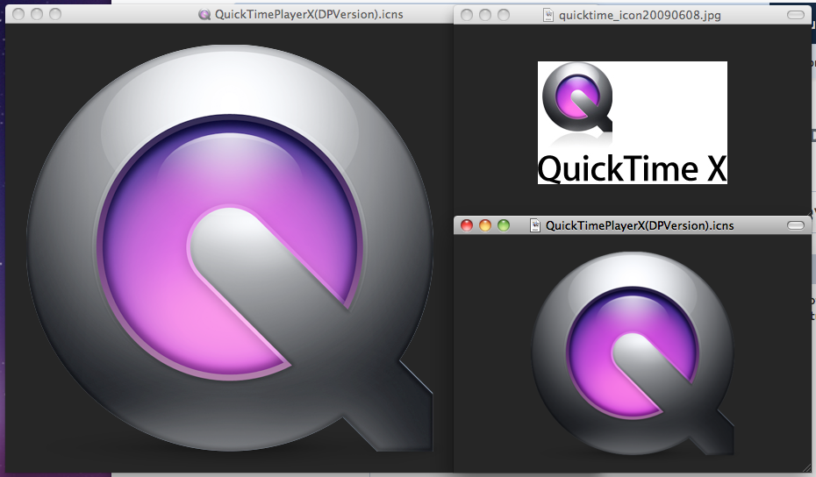The width and height of the screenshot is (816, 477).
Task: Click the smaller QuickTime Q image in bottom-right window
Action: coord(633,353)
